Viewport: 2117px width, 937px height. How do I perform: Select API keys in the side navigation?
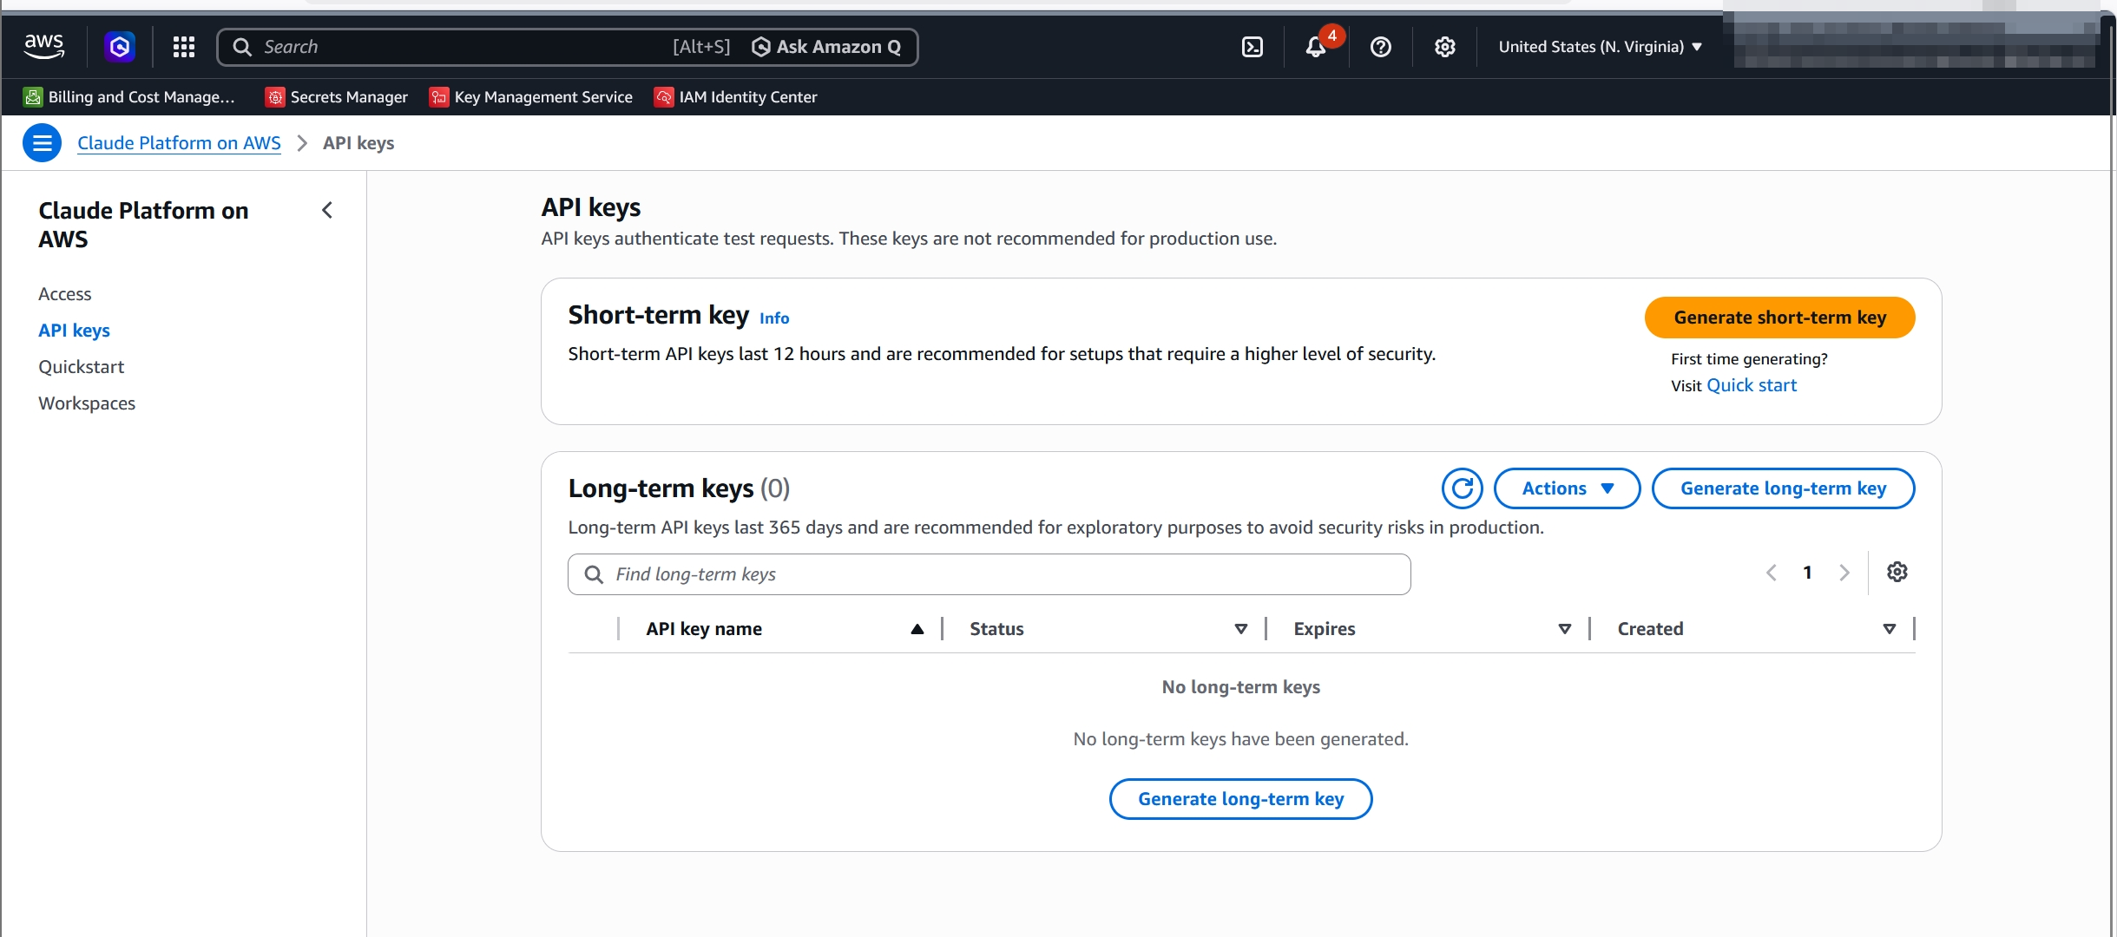coord(74,331)
